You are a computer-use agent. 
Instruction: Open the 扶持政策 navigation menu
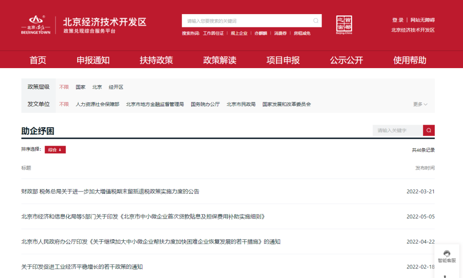click(x=156, y=60)
